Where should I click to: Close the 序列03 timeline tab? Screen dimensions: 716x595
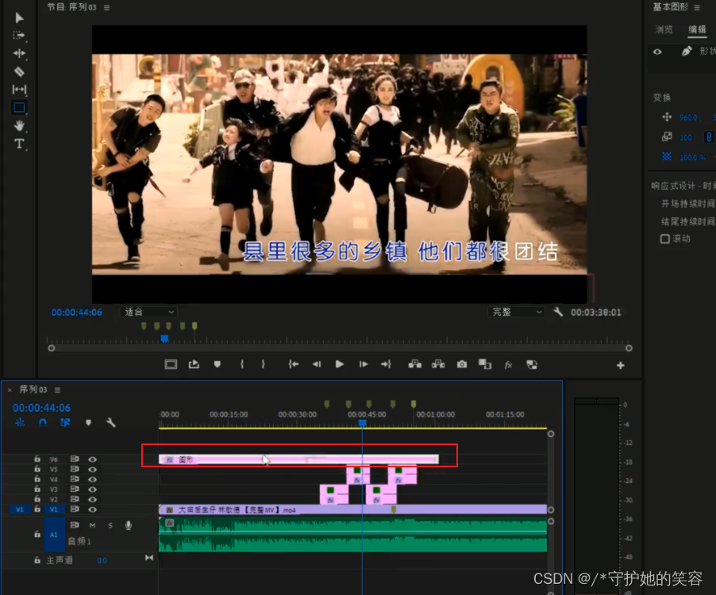coord(10,390)
